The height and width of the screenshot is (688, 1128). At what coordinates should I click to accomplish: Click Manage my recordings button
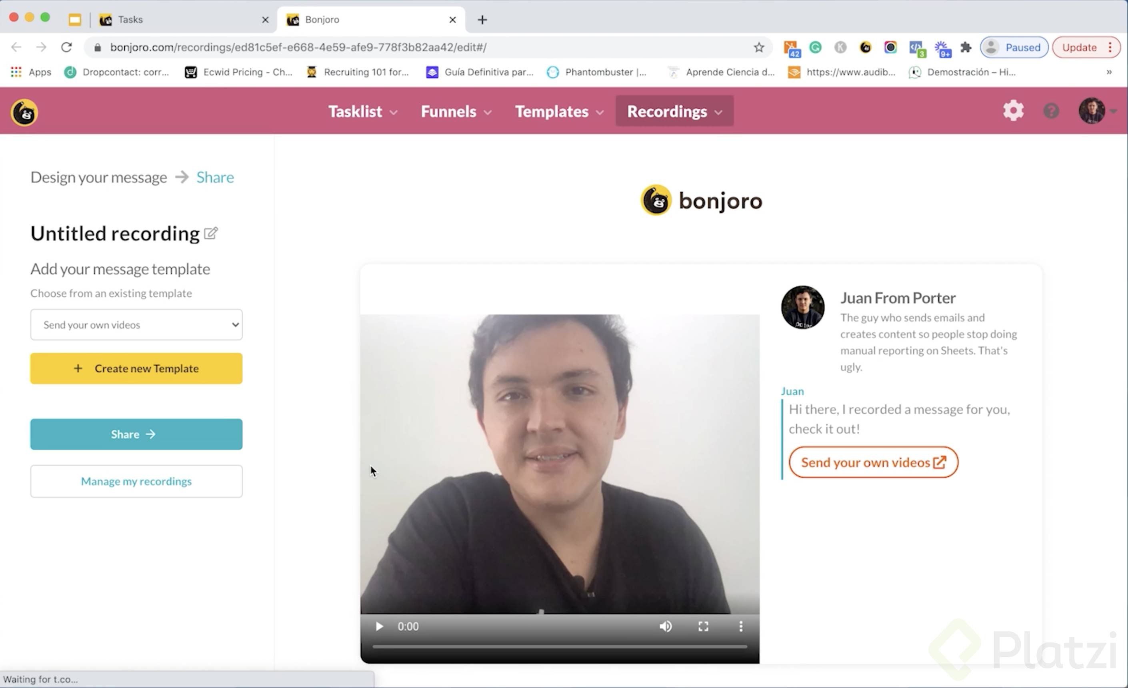(136, 482)
